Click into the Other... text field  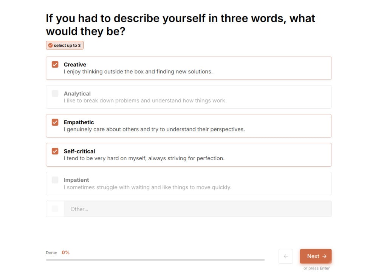point(198,209)
